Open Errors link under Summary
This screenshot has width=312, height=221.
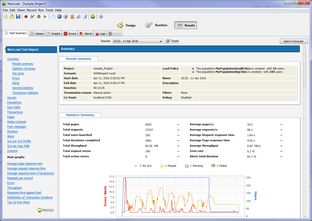click(x=16, y=78)
